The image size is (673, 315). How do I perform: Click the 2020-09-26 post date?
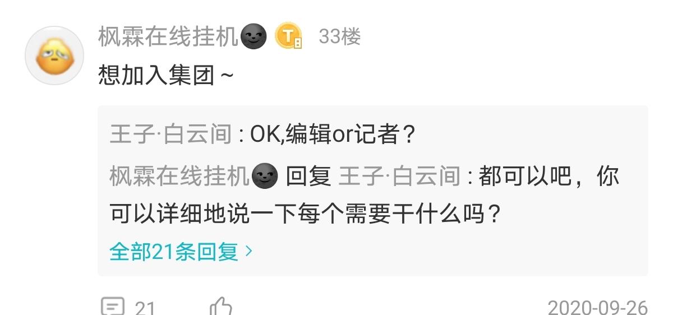[597, 308]
